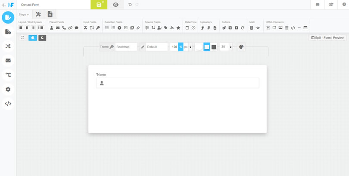349x176 pixels.
Task: Add a reset button
Action: click(243, 28)
